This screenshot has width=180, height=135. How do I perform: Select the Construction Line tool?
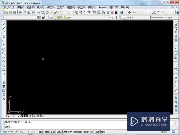4,28
